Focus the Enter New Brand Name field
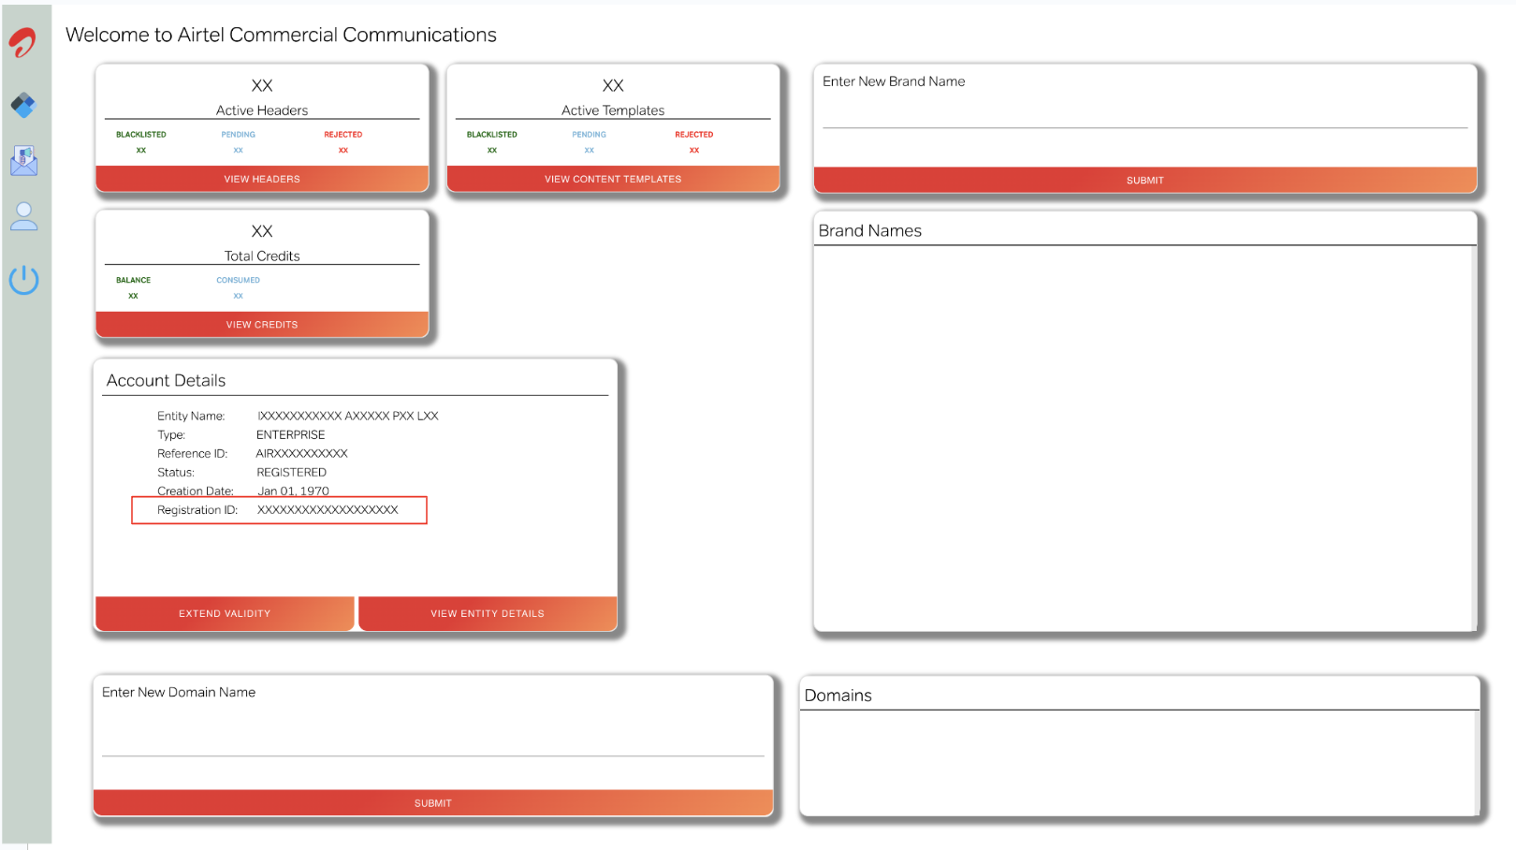1516x850 pixels. [x=1145, y=112]
